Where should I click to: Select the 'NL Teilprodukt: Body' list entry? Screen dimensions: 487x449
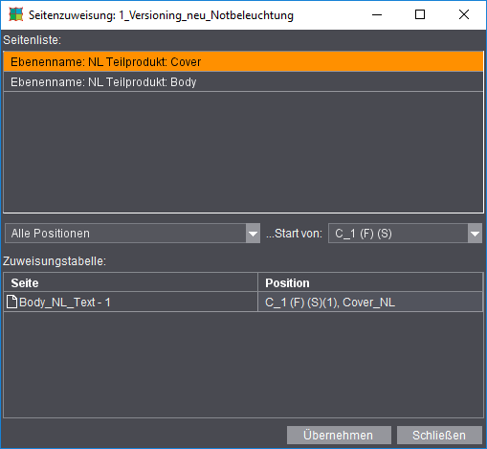pos(243,81)
